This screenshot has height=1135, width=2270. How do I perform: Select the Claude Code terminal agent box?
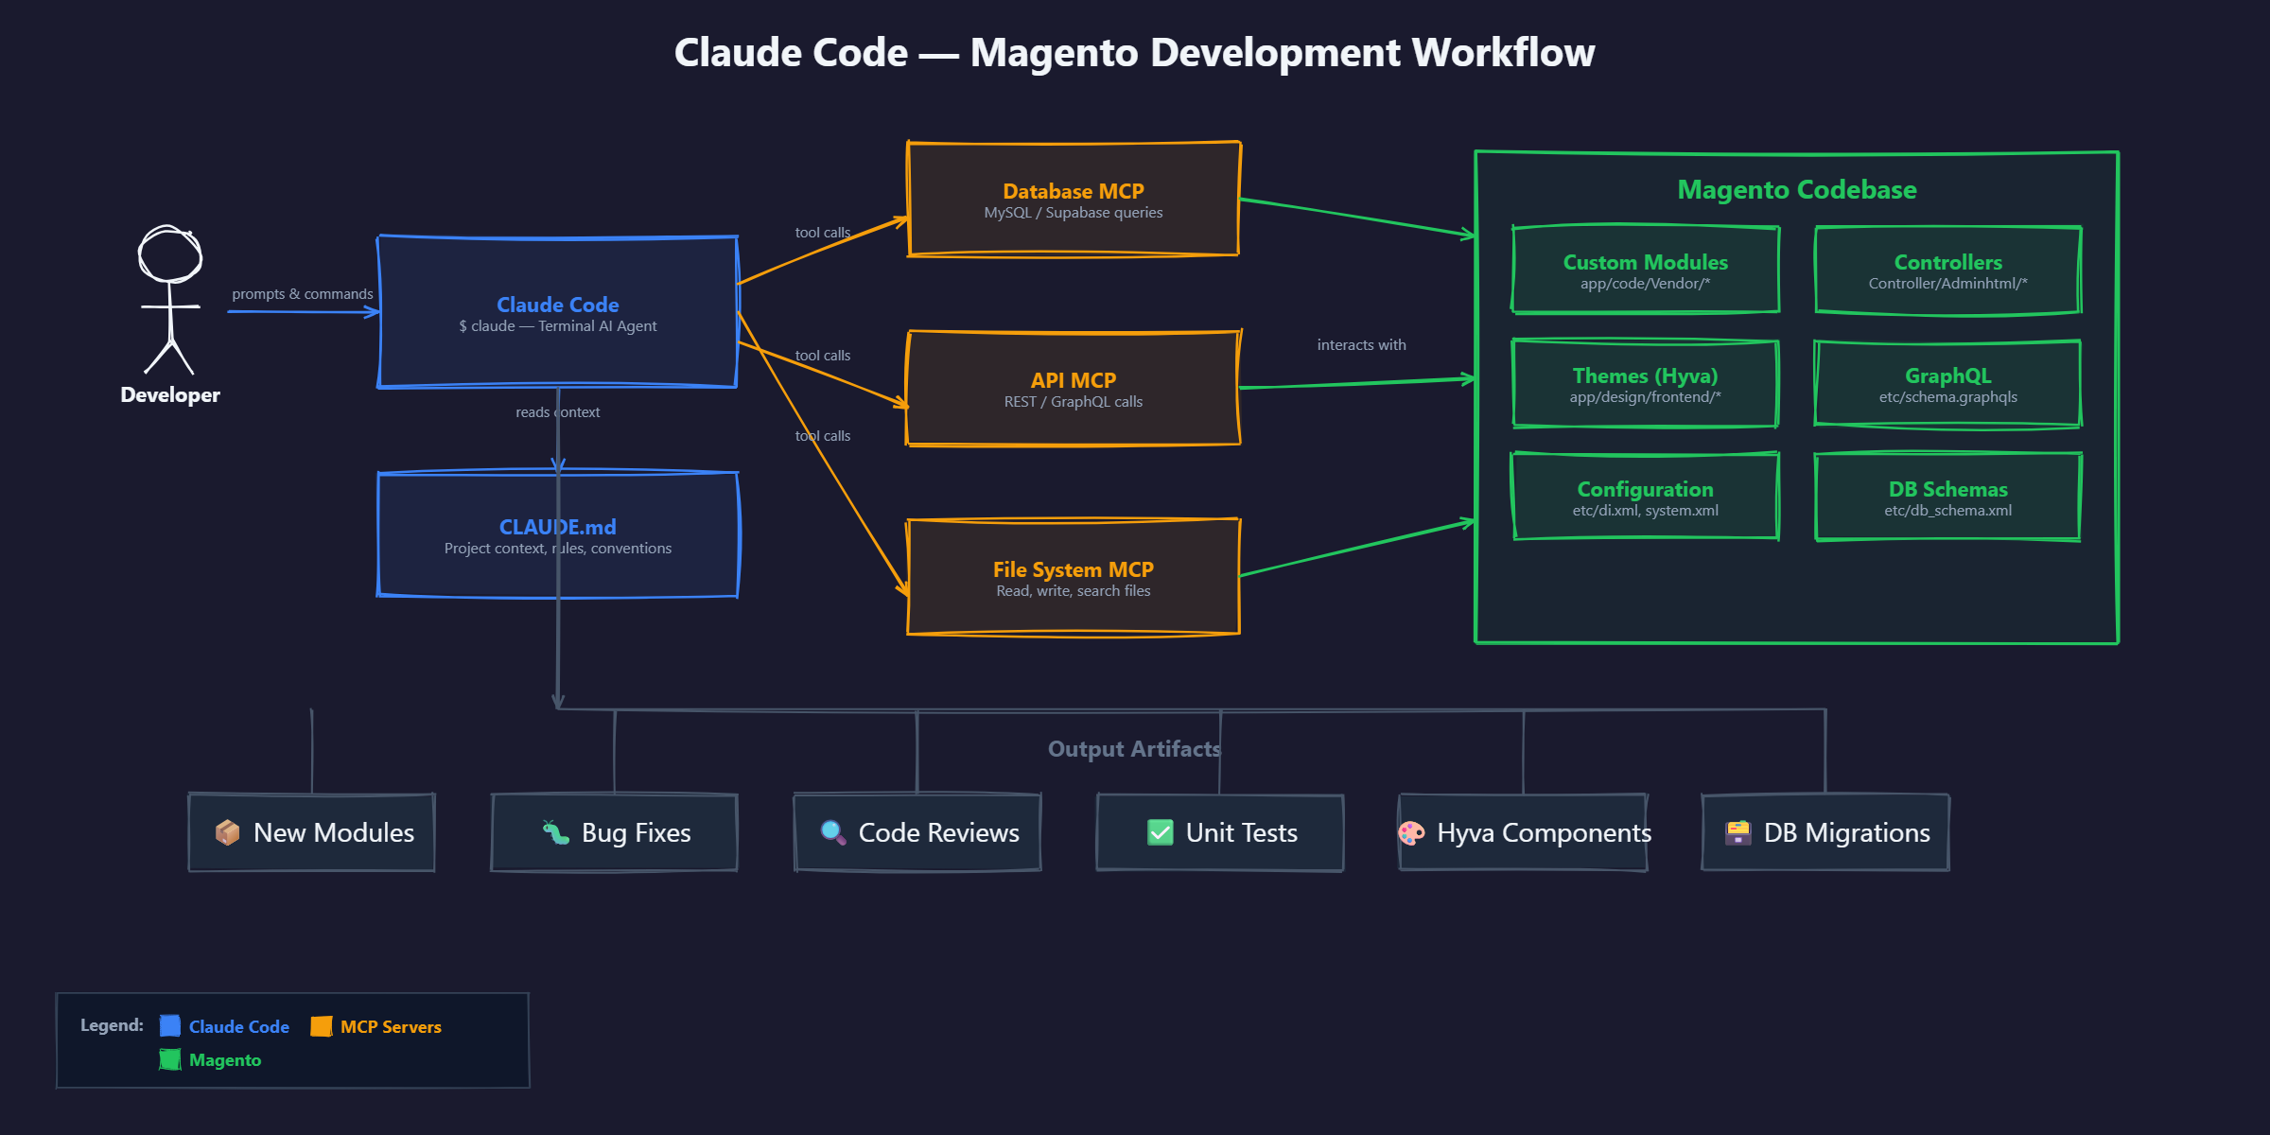558,312
